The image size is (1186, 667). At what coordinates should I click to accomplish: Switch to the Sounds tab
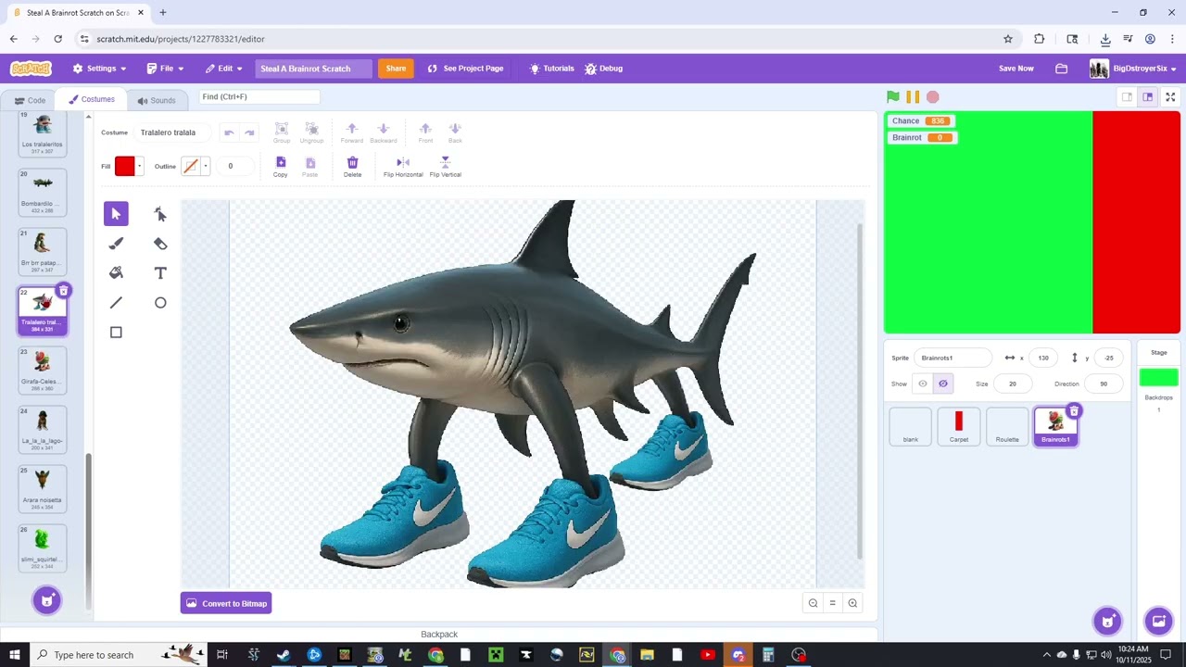point(157,100)
